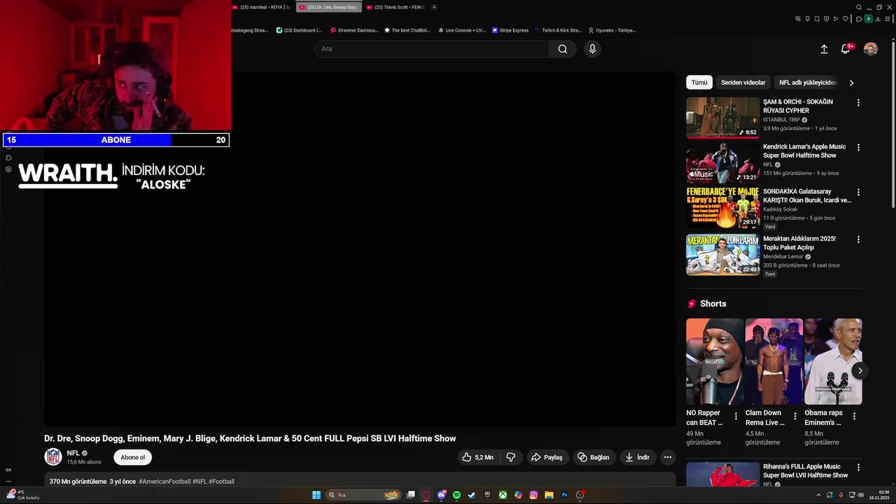Click in the YouTube Ara search field
Image resolution: width=896 pixels, height=504 pixels.
tap(432, 49)
